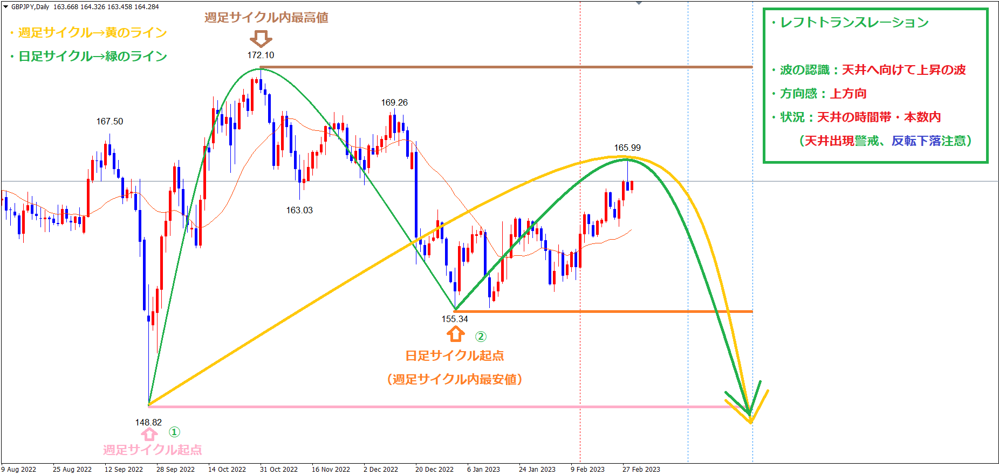
Task: Select the レフトトランスレーション heading in green box
Action: click(x=854, y=23)
